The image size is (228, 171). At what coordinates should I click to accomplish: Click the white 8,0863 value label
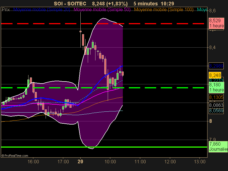[216, 105]
